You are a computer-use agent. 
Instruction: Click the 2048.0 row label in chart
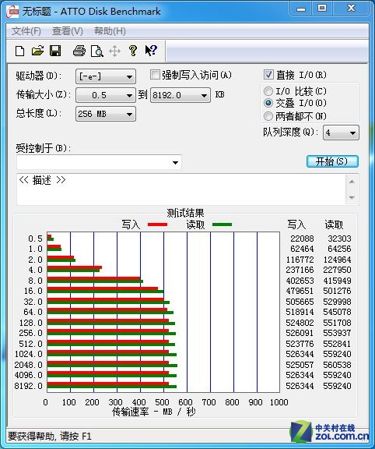[28, 365]
